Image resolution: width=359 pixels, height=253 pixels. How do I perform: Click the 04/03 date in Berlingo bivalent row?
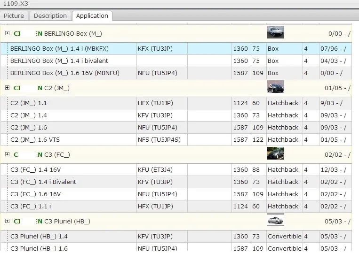pos(333,61)
